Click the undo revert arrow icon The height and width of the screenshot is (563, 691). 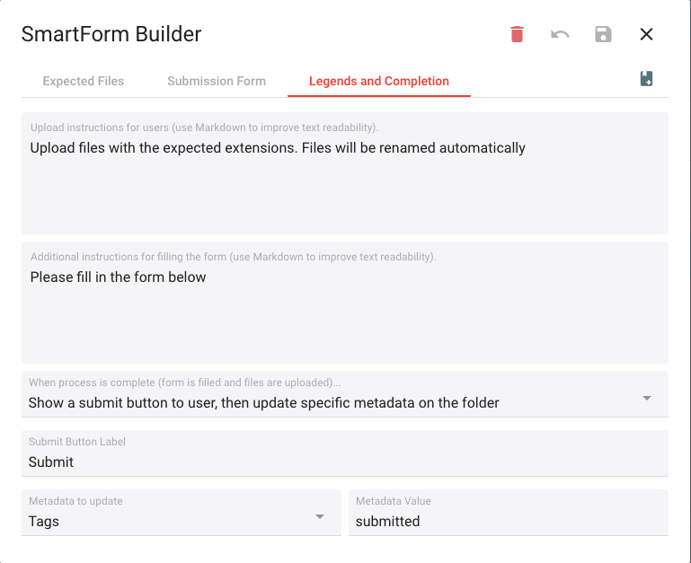point(560,34)
